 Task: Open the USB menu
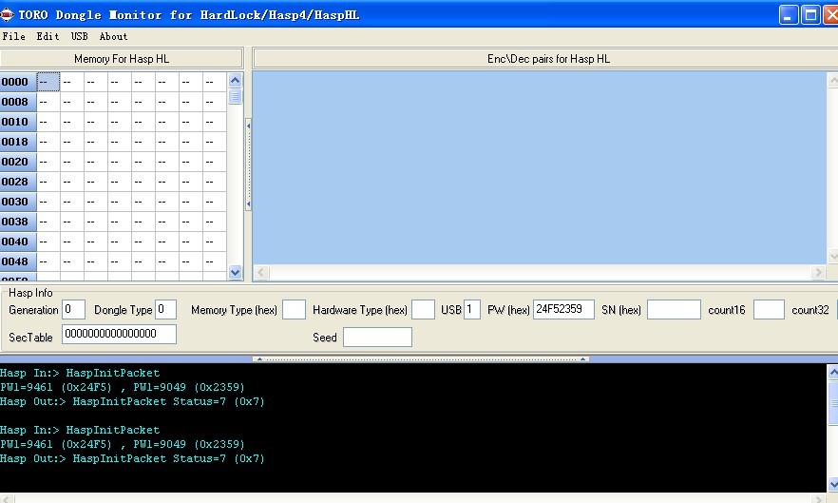(x=79, y=36)
